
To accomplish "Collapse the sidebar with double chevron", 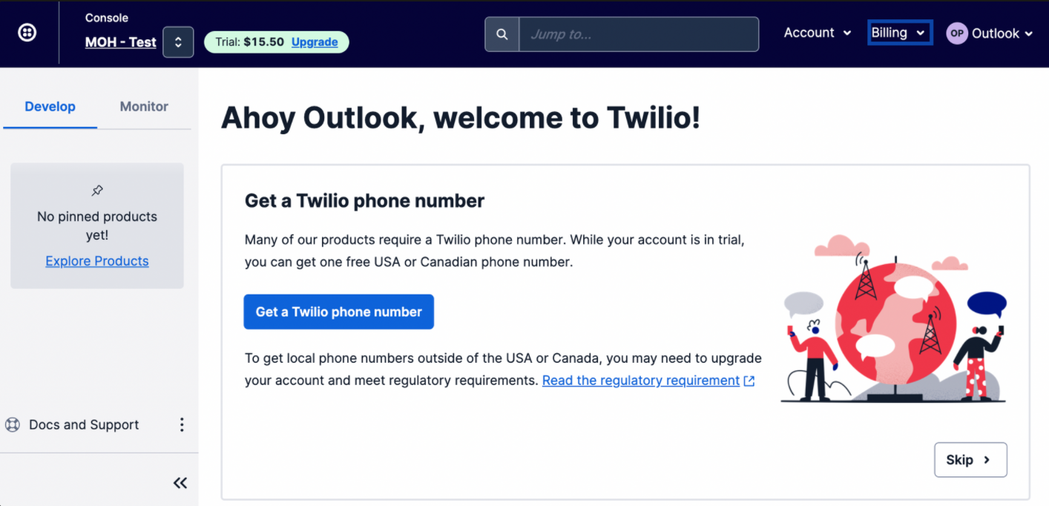I will coord(180,483).
